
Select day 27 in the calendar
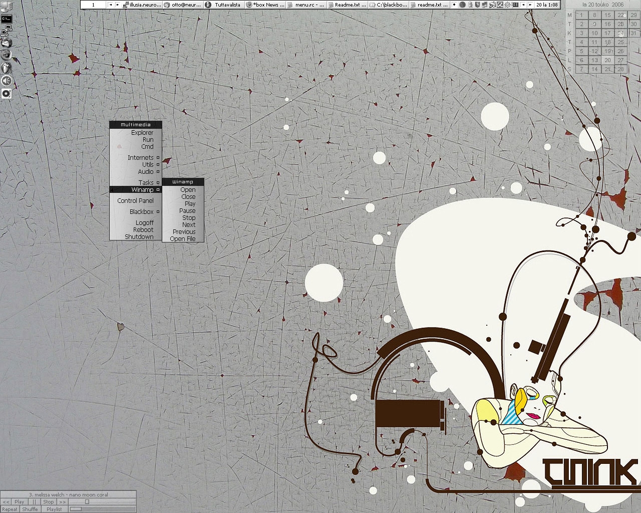coord(620,60)
